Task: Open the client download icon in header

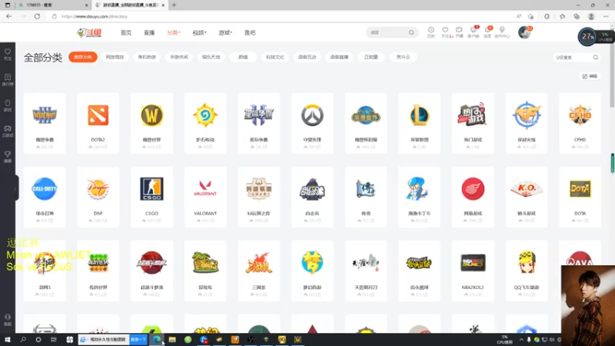Action: (x=474, y=32)
